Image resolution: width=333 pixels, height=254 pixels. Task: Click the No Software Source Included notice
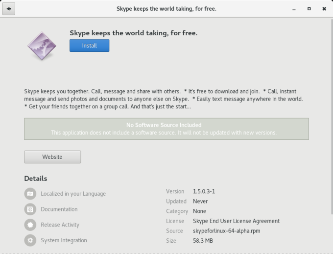tap(166, 129)
